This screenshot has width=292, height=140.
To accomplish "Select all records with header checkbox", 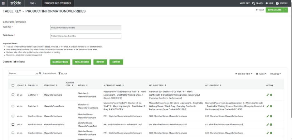I will (13, 85).
